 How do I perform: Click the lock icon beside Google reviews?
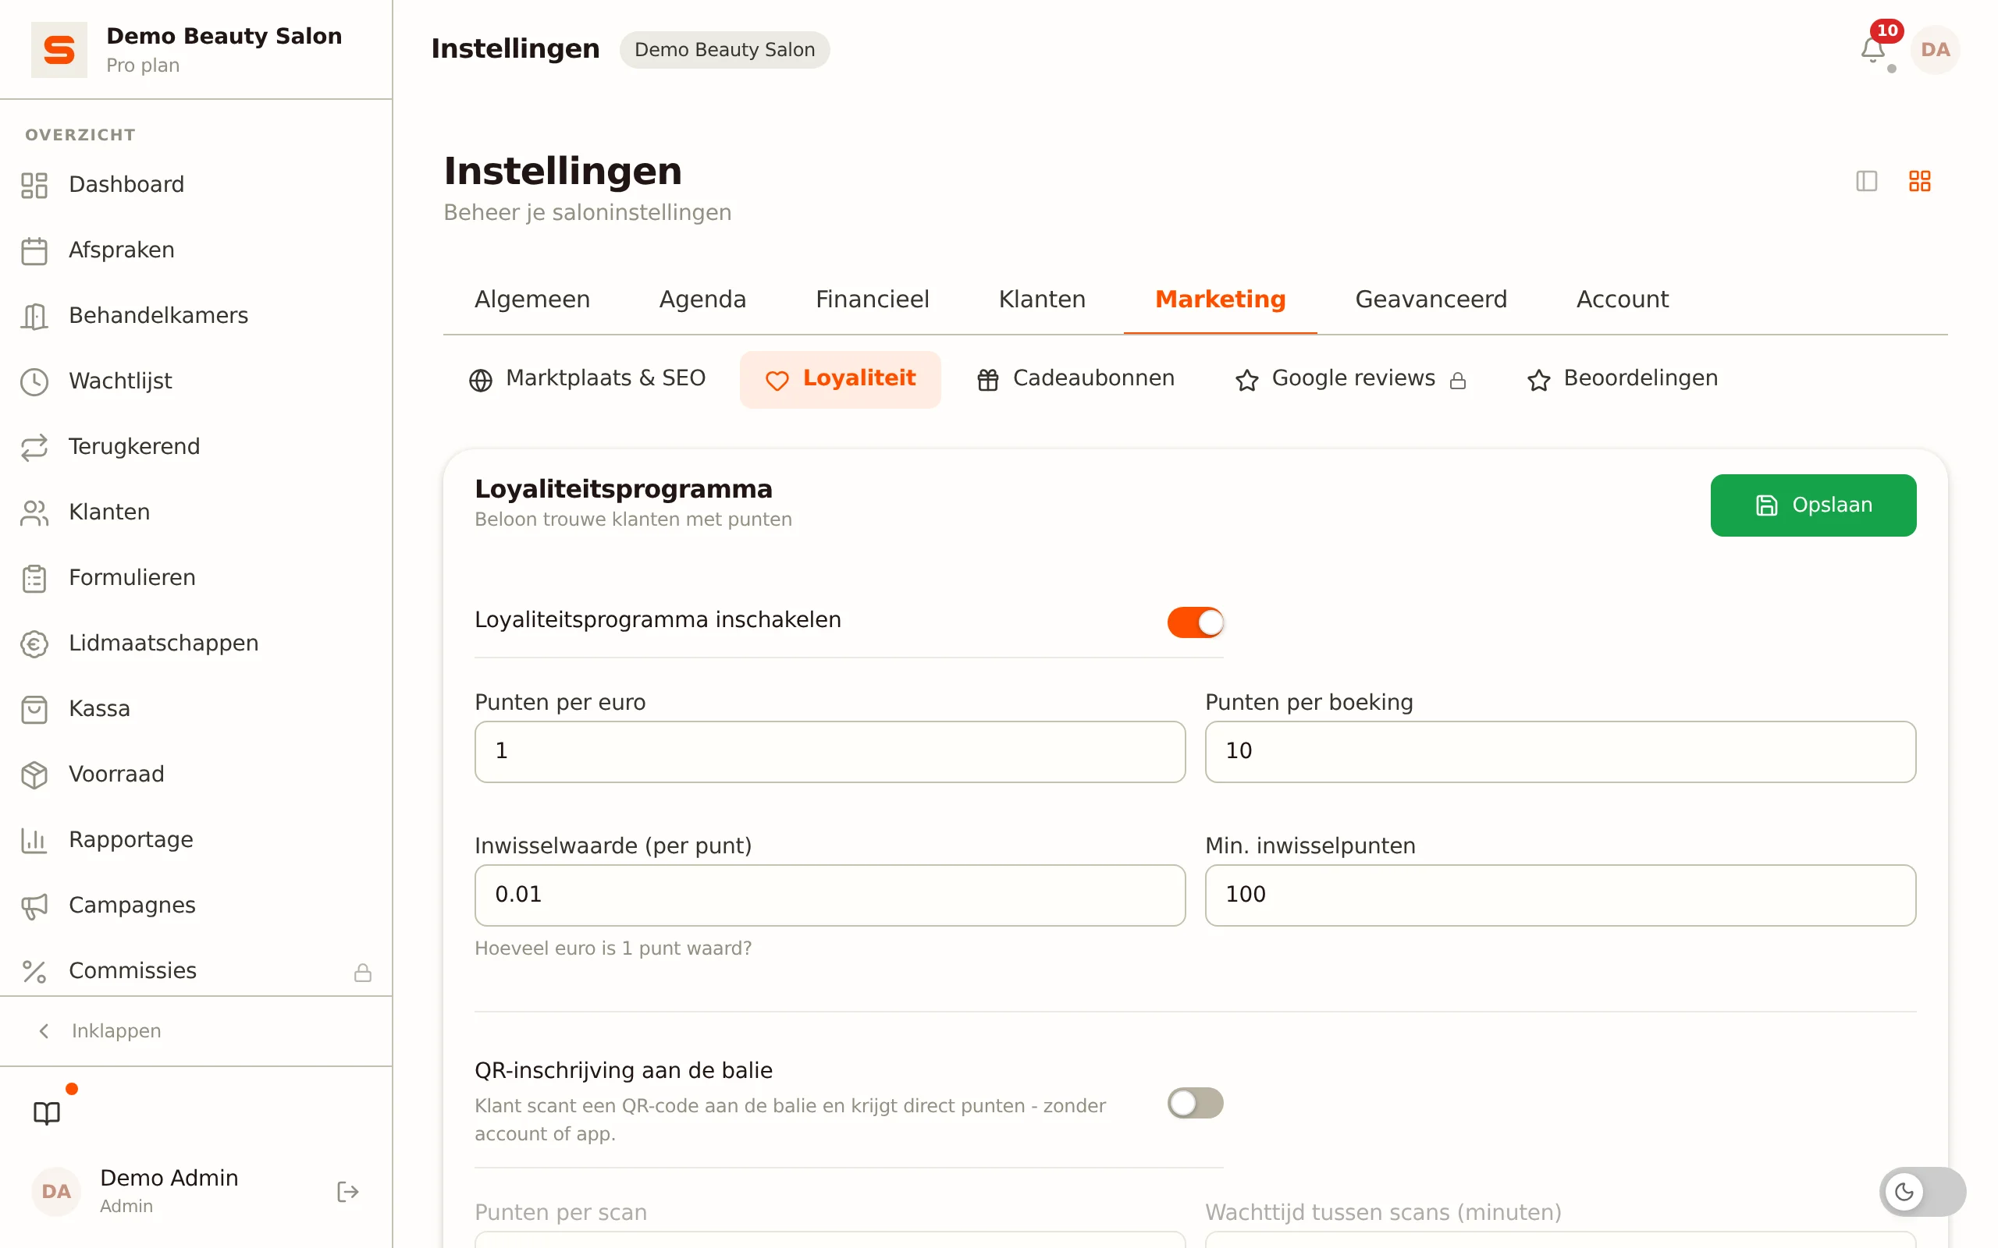[1458, 381]
